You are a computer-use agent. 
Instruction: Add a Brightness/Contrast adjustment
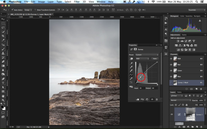click(178, 41)
